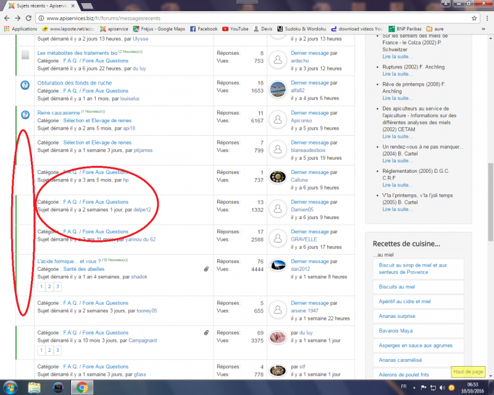Click the attachment paperclip on L'acide formique topic
Image resolution: width=494 pixels, height=395 pixels.
(x=206, y=269)
